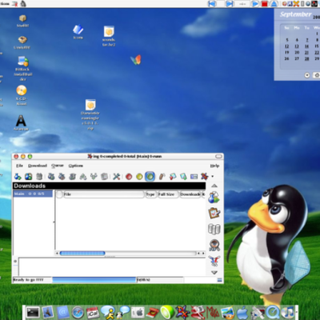Screen dimensions: 320x320
Task: Click the orange X tray icon in the top panel
Action: [x=296, y=4]
